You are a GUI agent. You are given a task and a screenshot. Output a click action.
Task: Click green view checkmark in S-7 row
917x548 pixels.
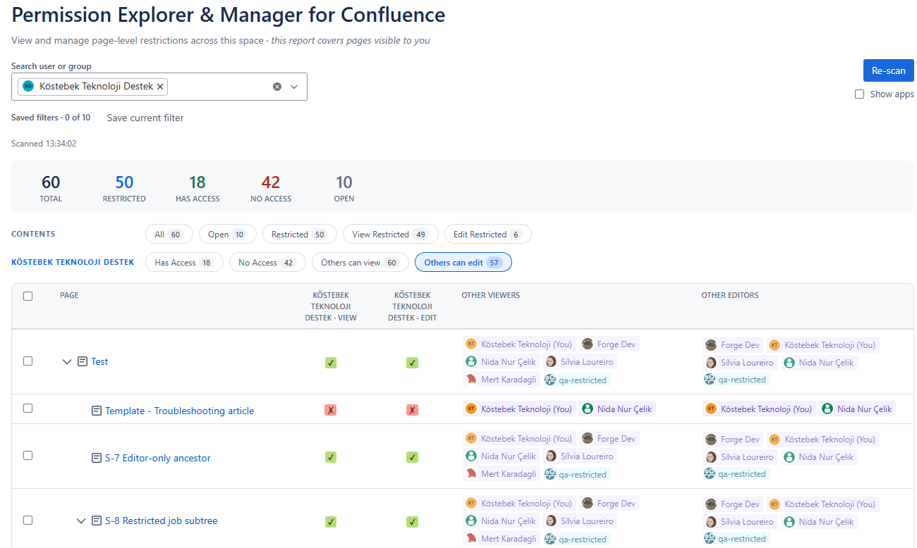tap(331, 457)
